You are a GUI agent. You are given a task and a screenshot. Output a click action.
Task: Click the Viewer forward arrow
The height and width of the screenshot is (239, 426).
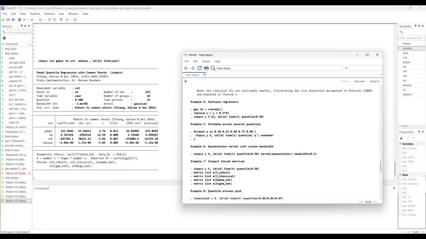[192, 68]
